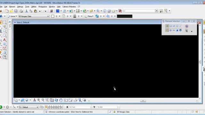Open the line weight dropdown arrow
Viewport: 205px width, 115px height.
click(x=82, y=16)
